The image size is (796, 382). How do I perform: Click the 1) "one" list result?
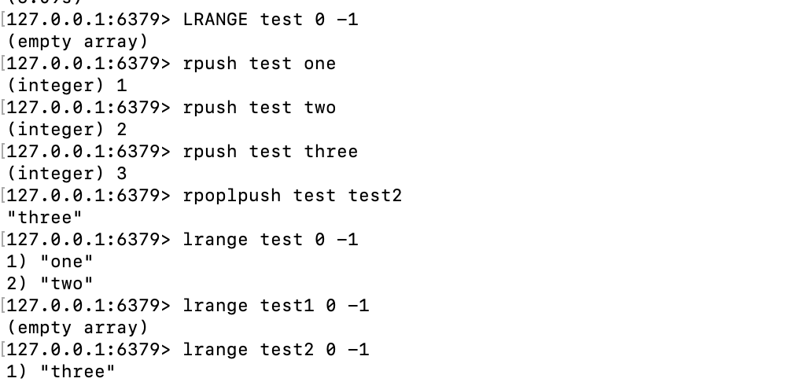pyautogui.click(x=50, y=263)
